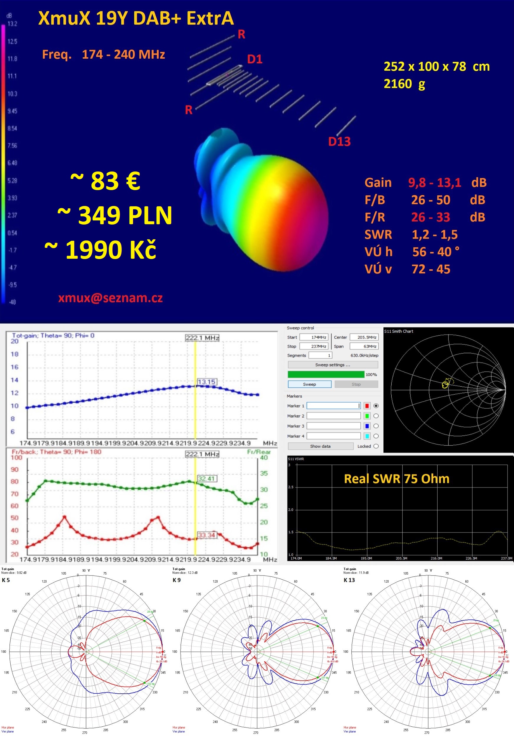Change the blue Marker 3 color swatch
Image resolution: width=514 pixels, height=737 pixels.
tap(367, 426)
